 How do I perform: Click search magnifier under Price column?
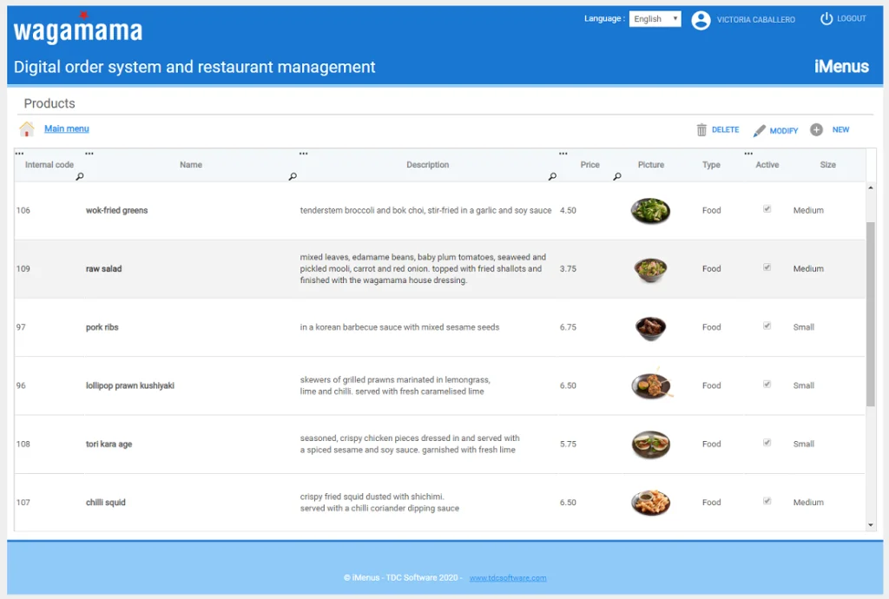click(617, 177)
